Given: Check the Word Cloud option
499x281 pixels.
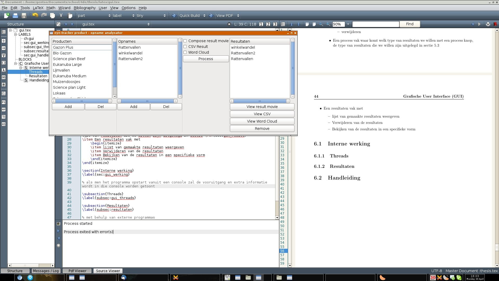Looking at the screenshot, I should [185, 52].
